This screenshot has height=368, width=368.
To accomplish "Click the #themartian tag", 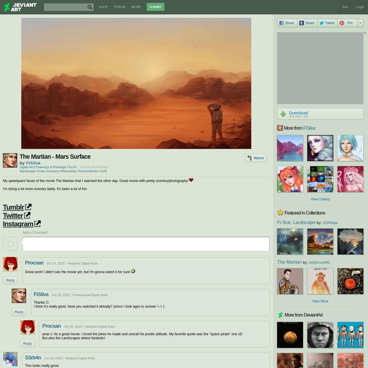I will click(68, 171).
